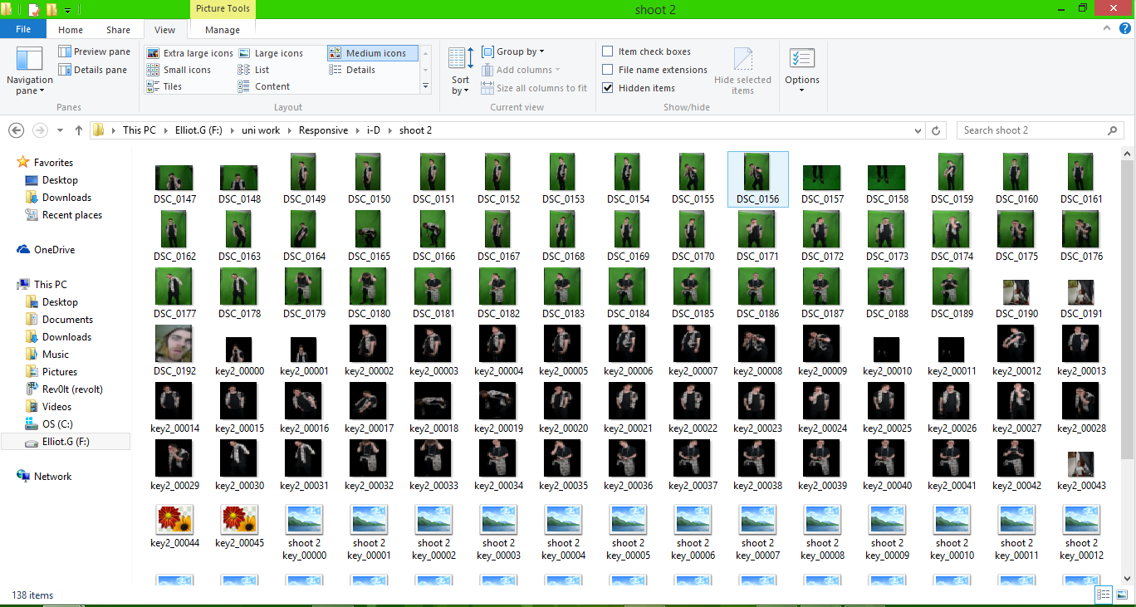Open Pictures under This PC
Image resolution: width=1136 pixels, height=607 pixels.
pos(60,372)
